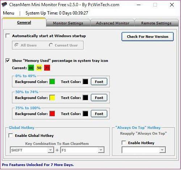Click Font button for 50% to 74%
Image resolution: width=181 pixels, height=170 pixels.
(x=99, y=97)
